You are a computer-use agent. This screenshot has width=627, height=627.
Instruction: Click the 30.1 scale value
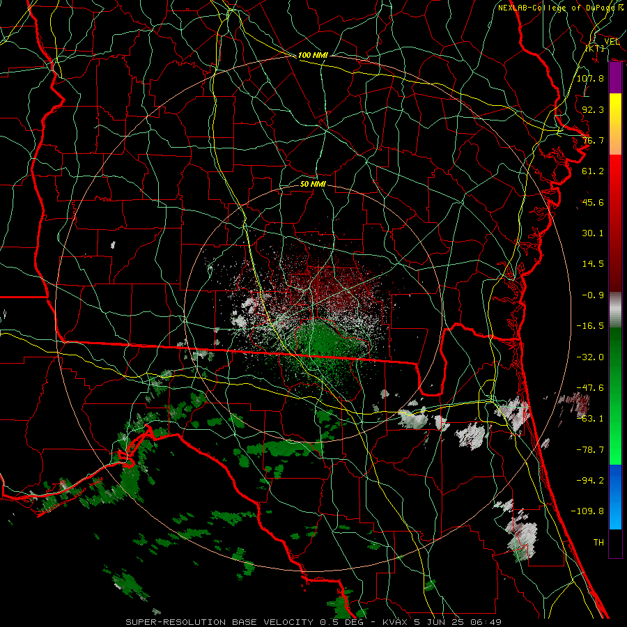click(x=593, y=233)
